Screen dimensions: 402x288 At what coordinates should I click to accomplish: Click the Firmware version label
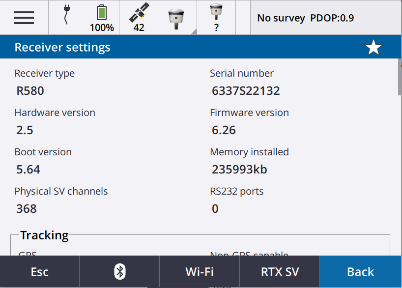(x=250, y=113)
